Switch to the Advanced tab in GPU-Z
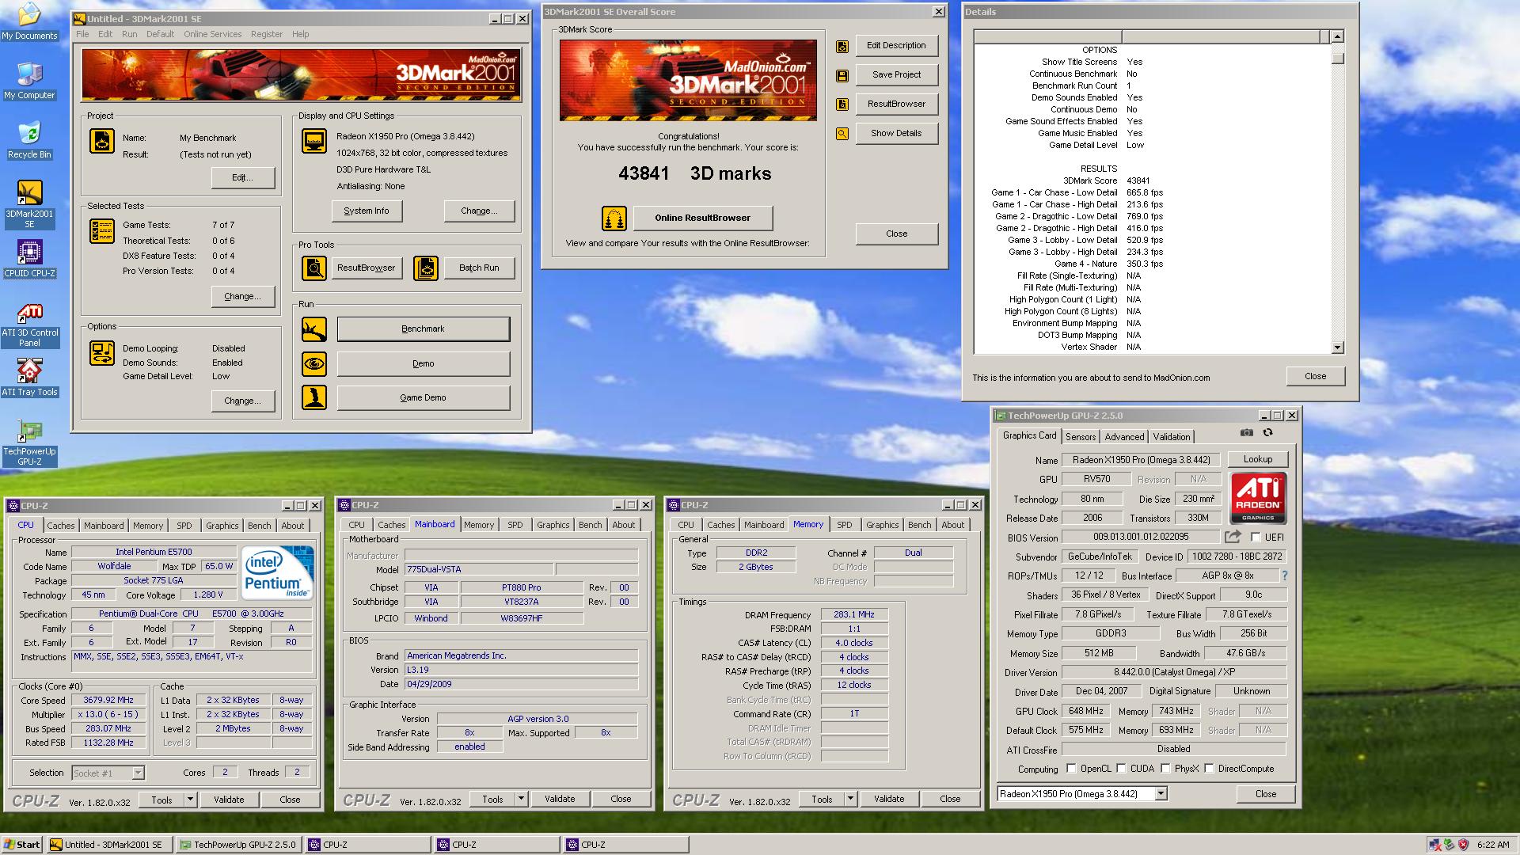The height and width of the screenshot is (855, 1520). point(1124,437)
